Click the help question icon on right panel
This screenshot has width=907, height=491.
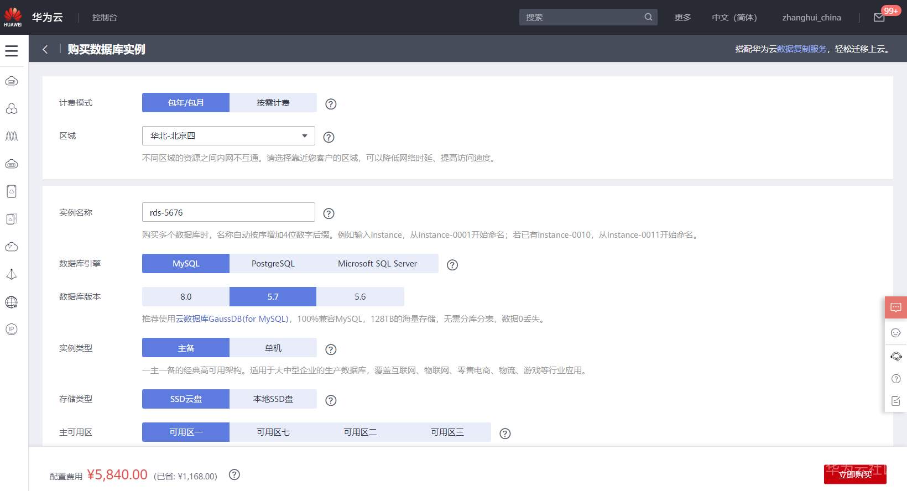pyautogui.click(x=896, y=379)
